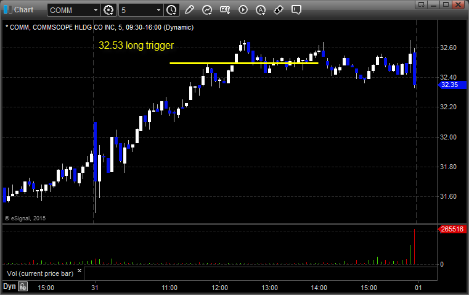Viewport: 469px width, 295px height.
Task: Open the chart notes speech bubble icon
Action: [296, 10]
